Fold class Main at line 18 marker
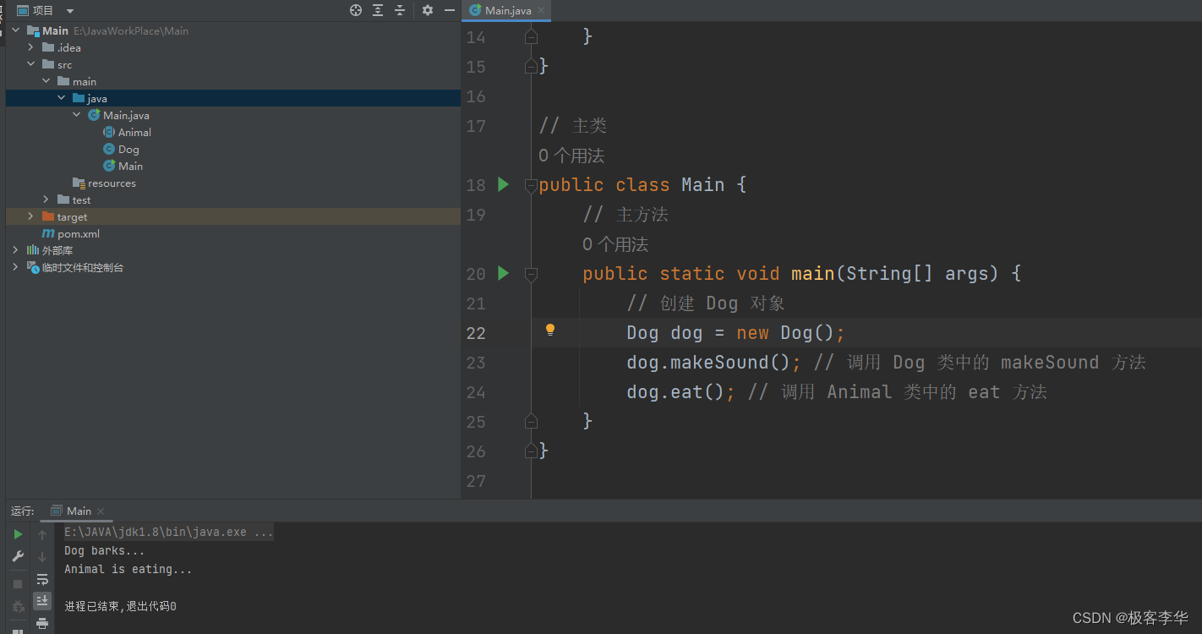1202x634 pixels. [x=531, y=185]
